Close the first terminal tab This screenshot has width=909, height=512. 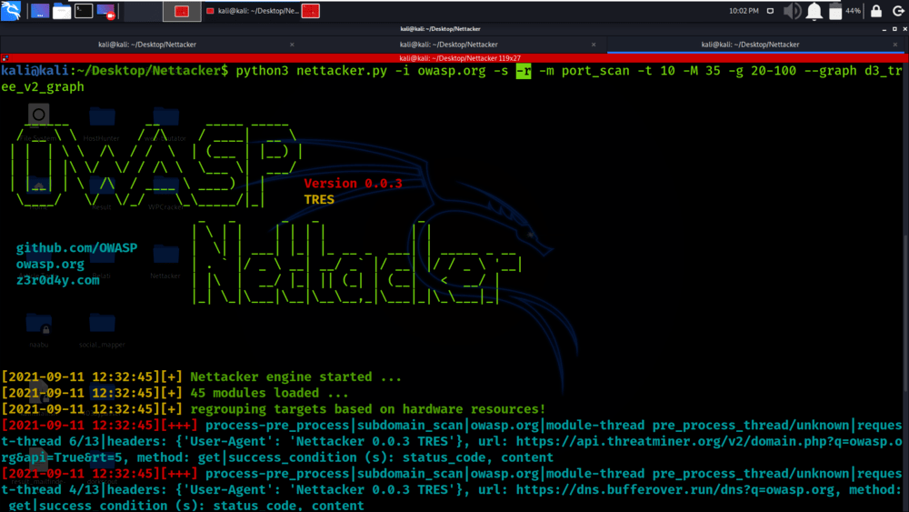pyautogui.click(x=292, y=45)
